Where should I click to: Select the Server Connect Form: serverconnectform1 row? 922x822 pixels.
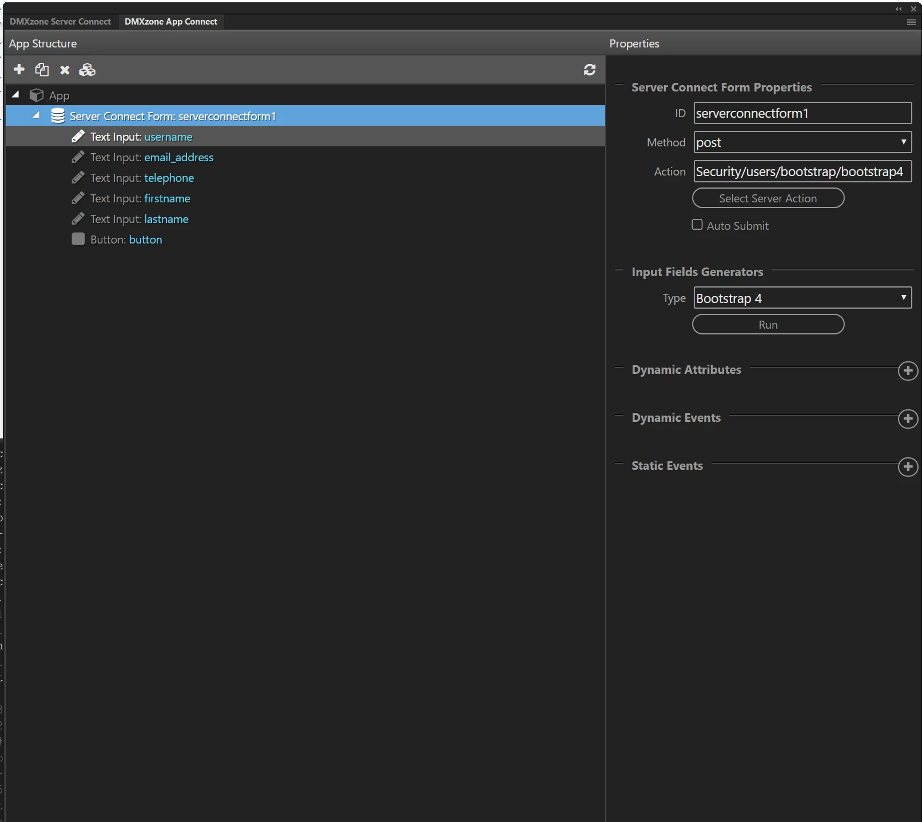coord(305,116)
